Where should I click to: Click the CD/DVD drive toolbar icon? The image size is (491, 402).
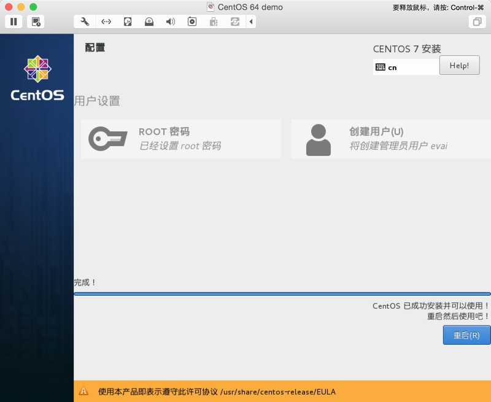[149, 21]
